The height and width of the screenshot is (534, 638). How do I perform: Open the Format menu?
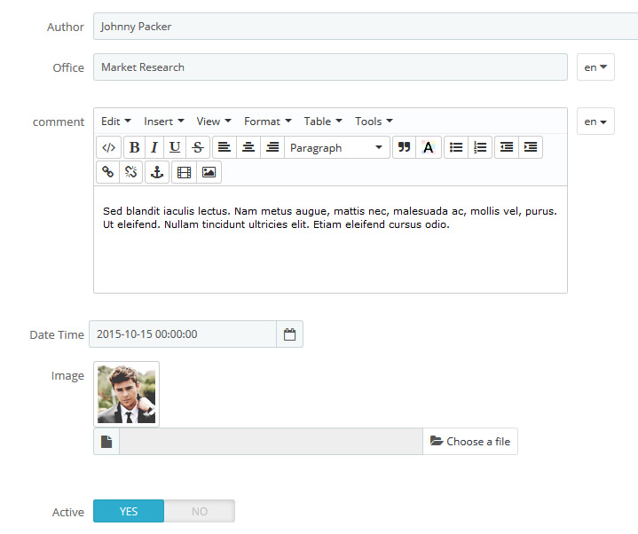(x=268, y=122)
